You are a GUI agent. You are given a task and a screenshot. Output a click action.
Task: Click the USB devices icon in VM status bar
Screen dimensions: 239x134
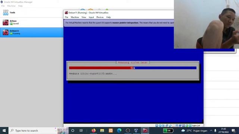coord(170,125)
